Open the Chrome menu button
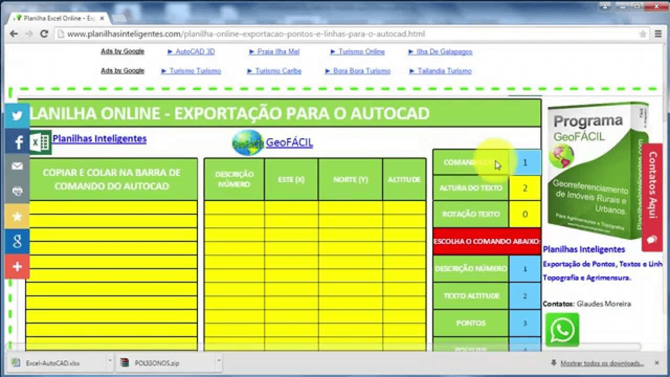Viewport: 670px width, 377px height. tap(658, 34)
